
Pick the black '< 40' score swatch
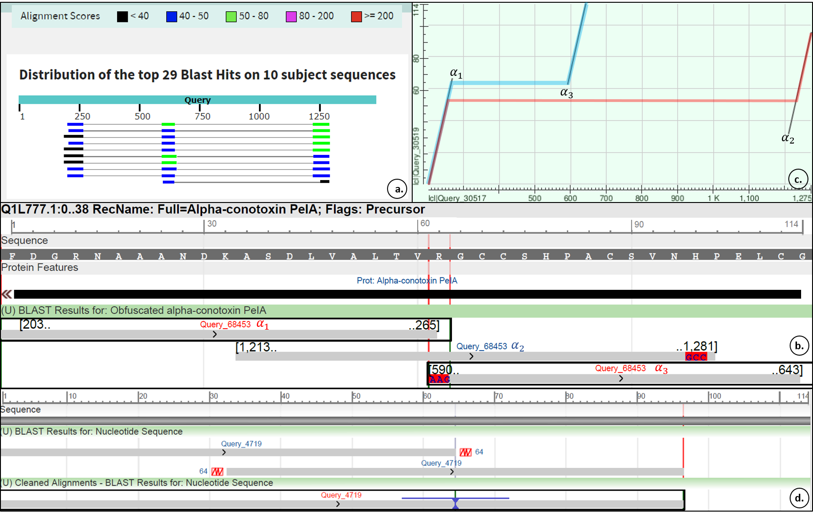pyautogui.click(x=122, y=17)
